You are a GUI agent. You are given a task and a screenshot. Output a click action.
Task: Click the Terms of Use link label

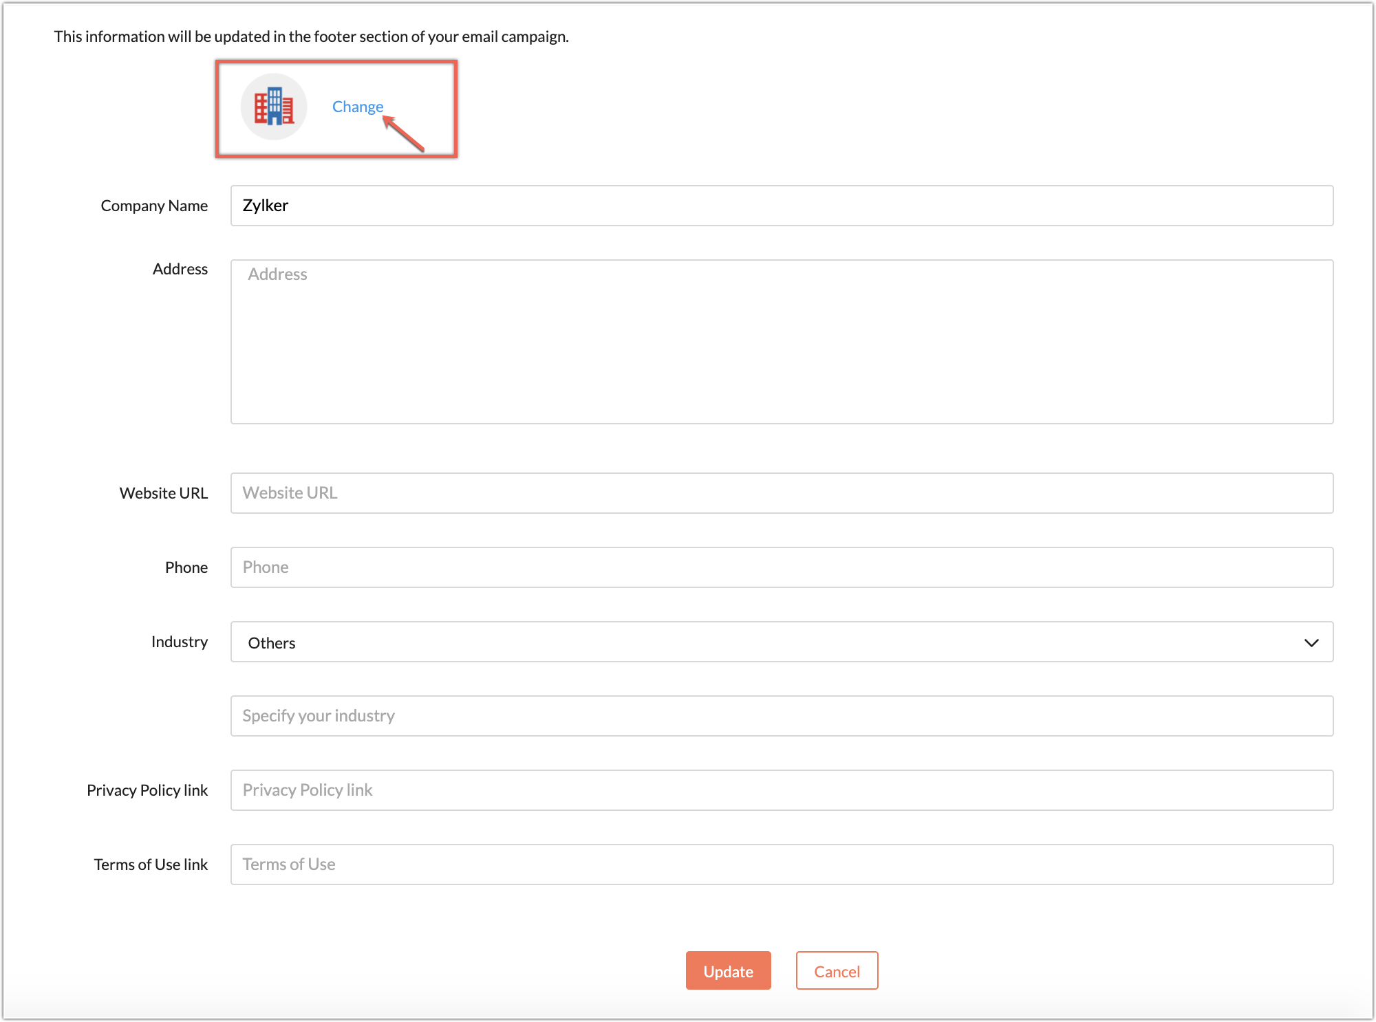[151, 865]
